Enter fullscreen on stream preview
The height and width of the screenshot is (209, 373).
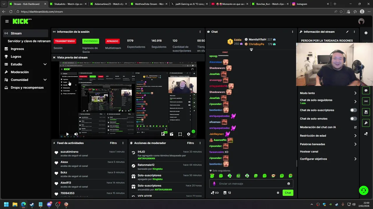point(180,134)
